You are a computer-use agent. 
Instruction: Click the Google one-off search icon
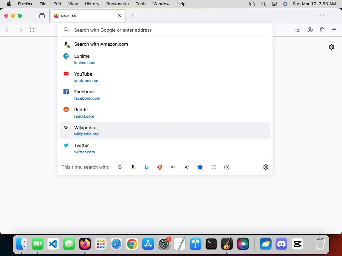coord(120,167)
